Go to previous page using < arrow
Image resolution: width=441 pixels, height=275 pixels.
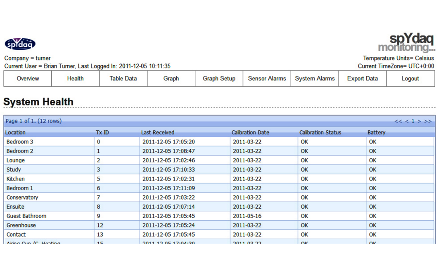point(407,121)
